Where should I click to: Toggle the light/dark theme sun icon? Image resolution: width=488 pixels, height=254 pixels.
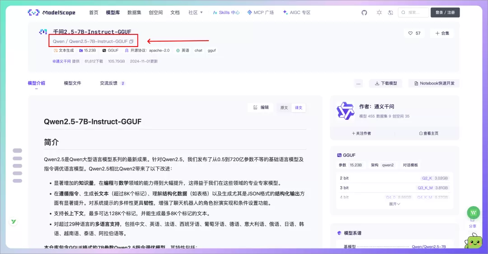(x=379, y=13)
